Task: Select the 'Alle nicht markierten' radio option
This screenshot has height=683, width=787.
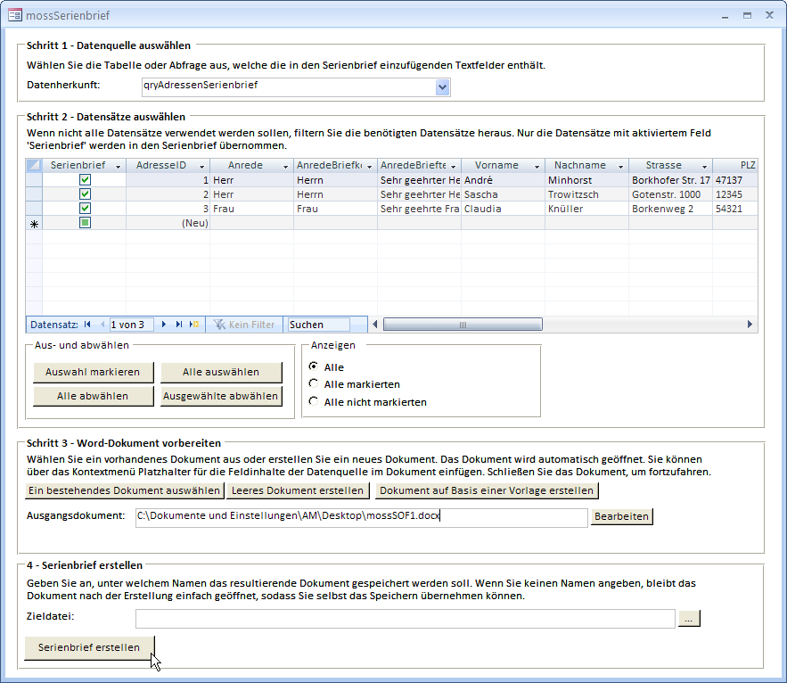Action: [x=313, y=402]
